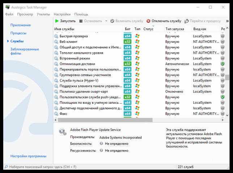
Task: Click gear icon of Факс service
Action: tap(56, 114)
